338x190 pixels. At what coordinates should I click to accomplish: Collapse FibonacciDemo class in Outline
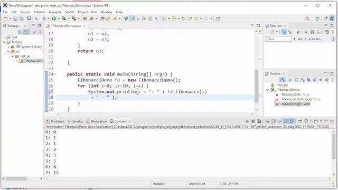[x=268, y=90]
